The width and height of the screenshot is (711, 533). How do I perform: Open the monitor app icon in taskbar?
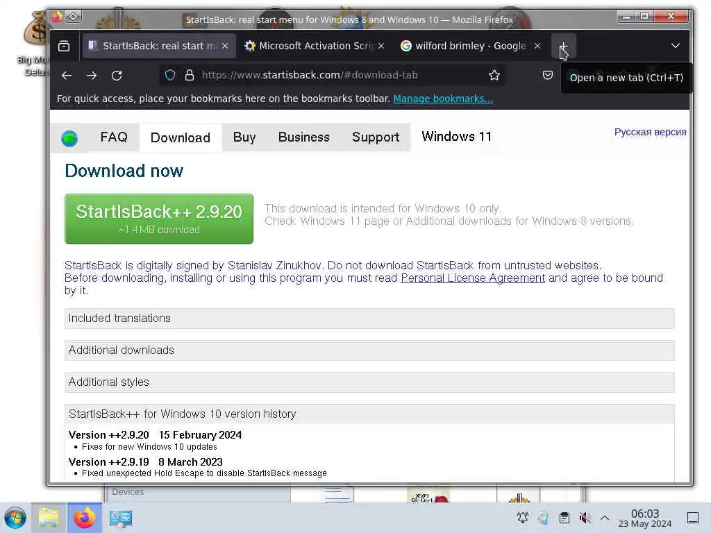[x=121, y=518]
